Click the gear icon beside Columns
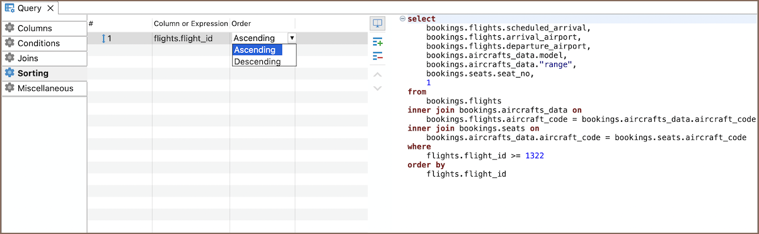 pos(9,28)
